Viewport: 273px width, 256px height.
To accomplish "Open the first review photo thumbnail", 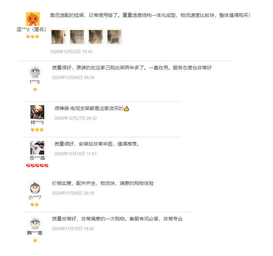I will pos(58,37).
